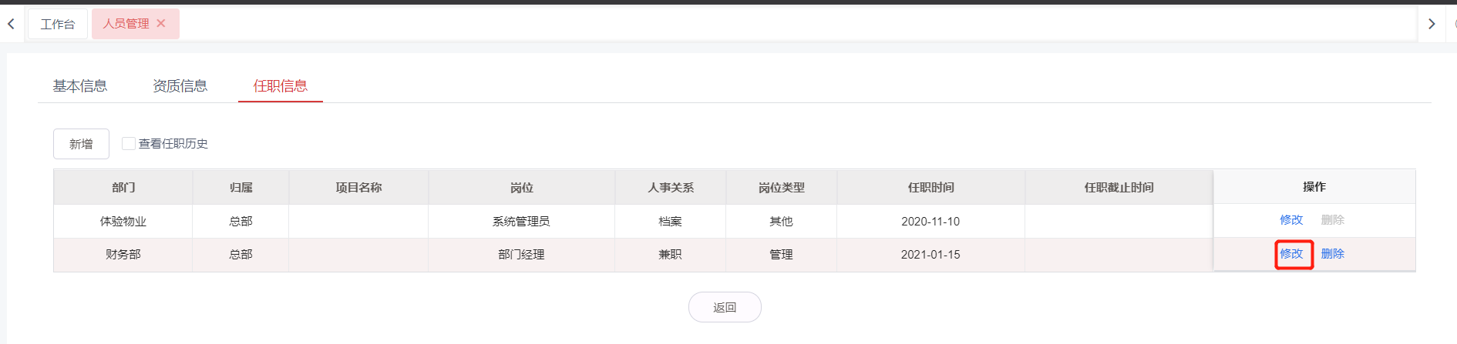This screenshot has height=344, width=1457.
Task: Select the 财务部 department cell
Action: 123,255
